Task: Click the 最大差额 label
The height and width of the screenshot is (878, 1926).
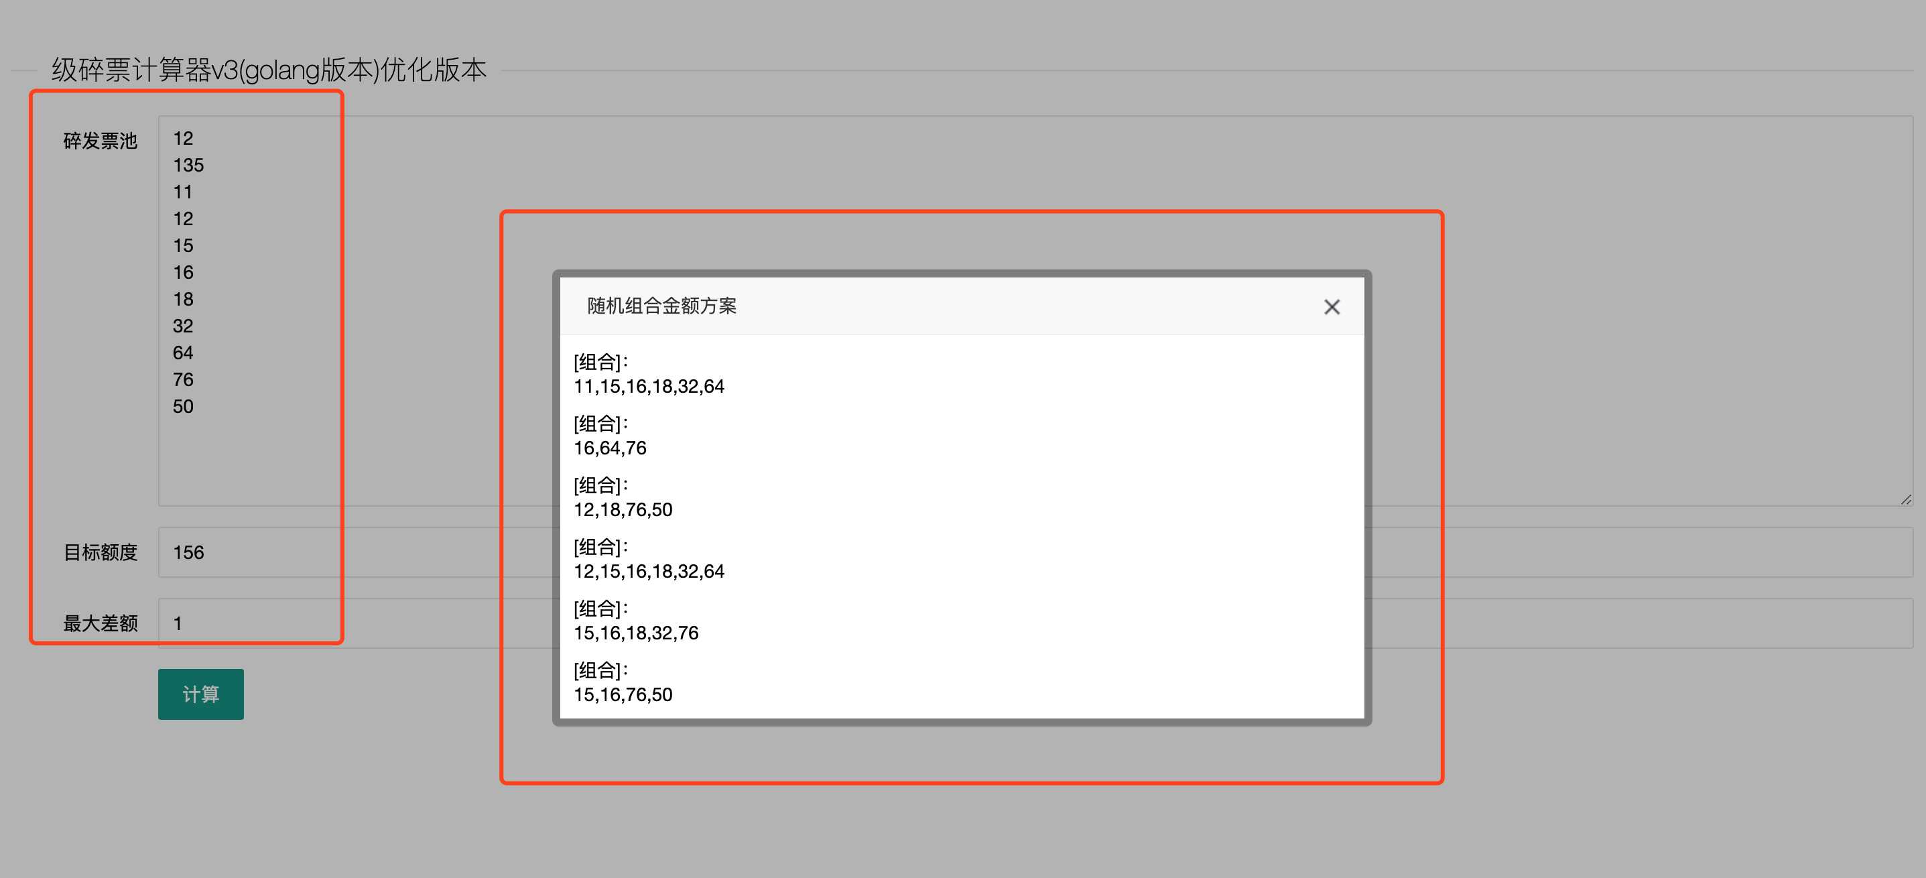Action: point(101,623)
